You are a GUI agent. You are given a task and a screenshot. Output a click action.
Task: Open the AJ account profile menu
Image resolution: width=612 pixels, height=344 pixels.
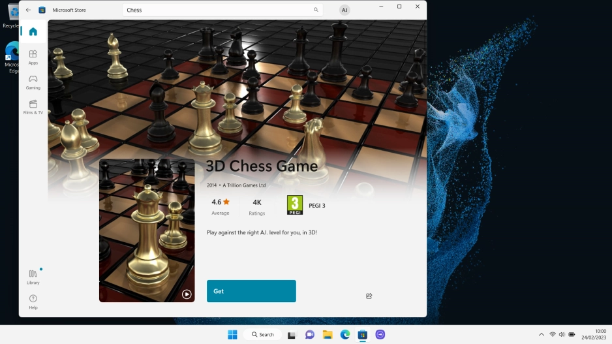[x=344, y=10]
